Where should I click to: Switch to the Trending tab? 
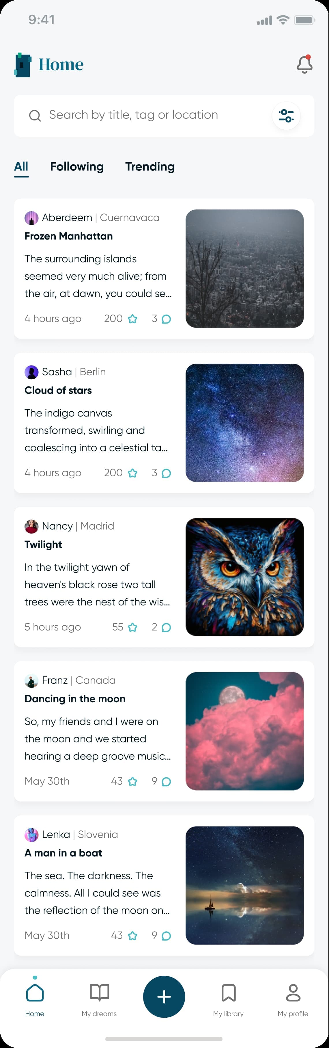coord(150,166)
